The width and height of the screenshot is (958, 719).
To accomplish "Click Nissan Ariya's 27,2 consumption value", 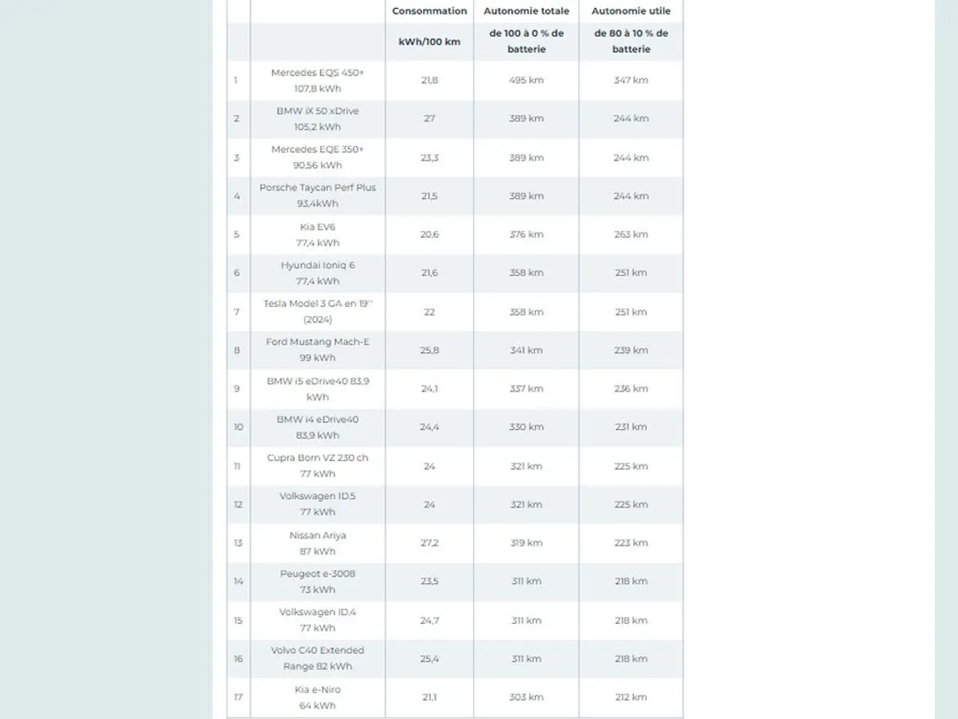I will pos(430,543).
